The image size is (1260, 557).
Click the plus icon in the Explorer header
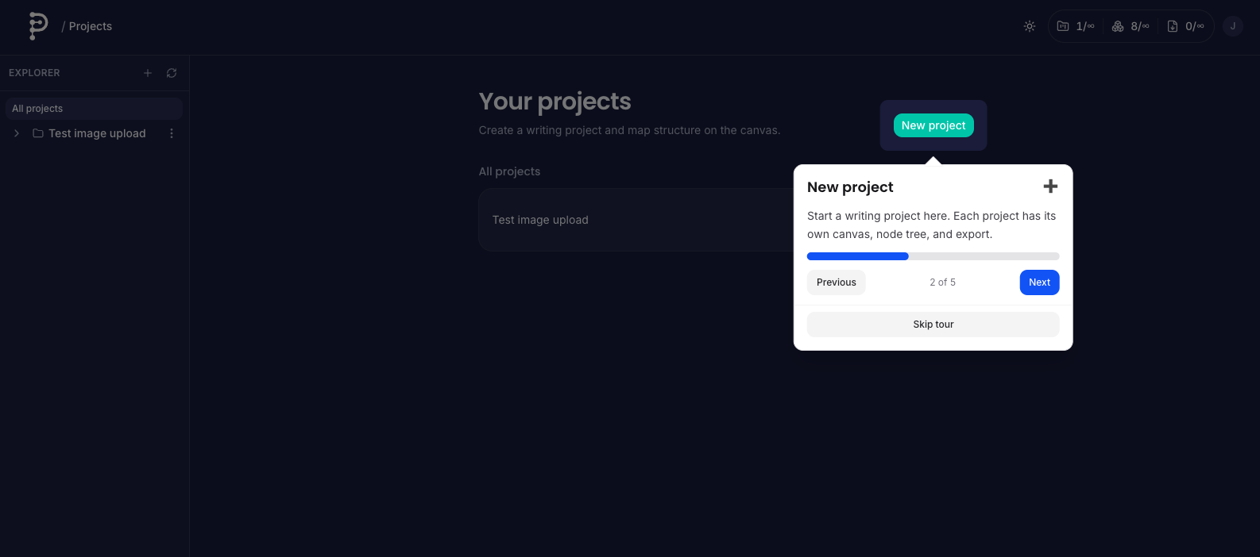147,73
